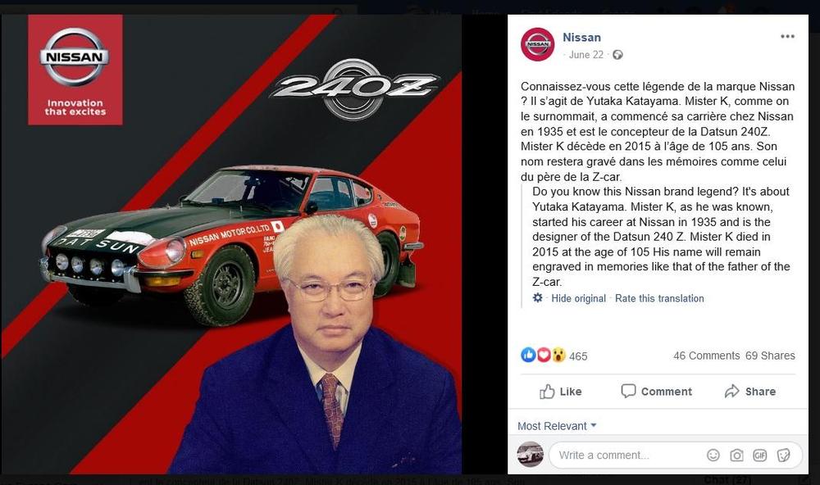Screen dimensions: 820x485
Task: View the 69 Shares list
Action: coord(770,356)
